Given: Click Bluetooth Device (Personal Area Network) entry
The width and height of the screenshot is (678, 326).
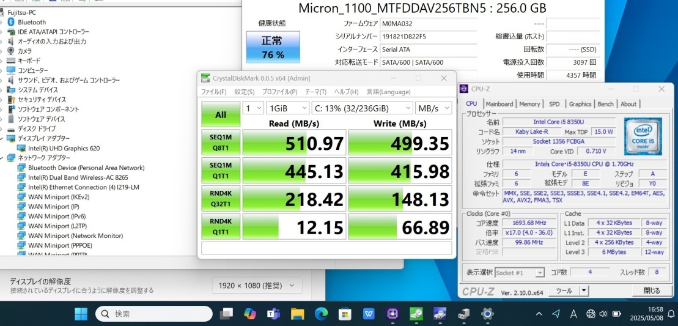Looking at the screenshot, I should pos(86,168).
